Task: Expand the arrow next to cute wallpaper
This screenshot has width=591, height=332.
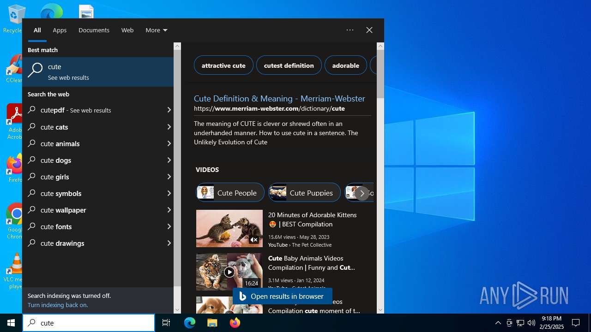Action: 169,210
